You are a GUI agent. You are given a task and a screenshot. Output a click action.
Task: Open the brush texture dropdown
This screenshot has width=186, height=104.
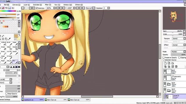coord(11,82)
